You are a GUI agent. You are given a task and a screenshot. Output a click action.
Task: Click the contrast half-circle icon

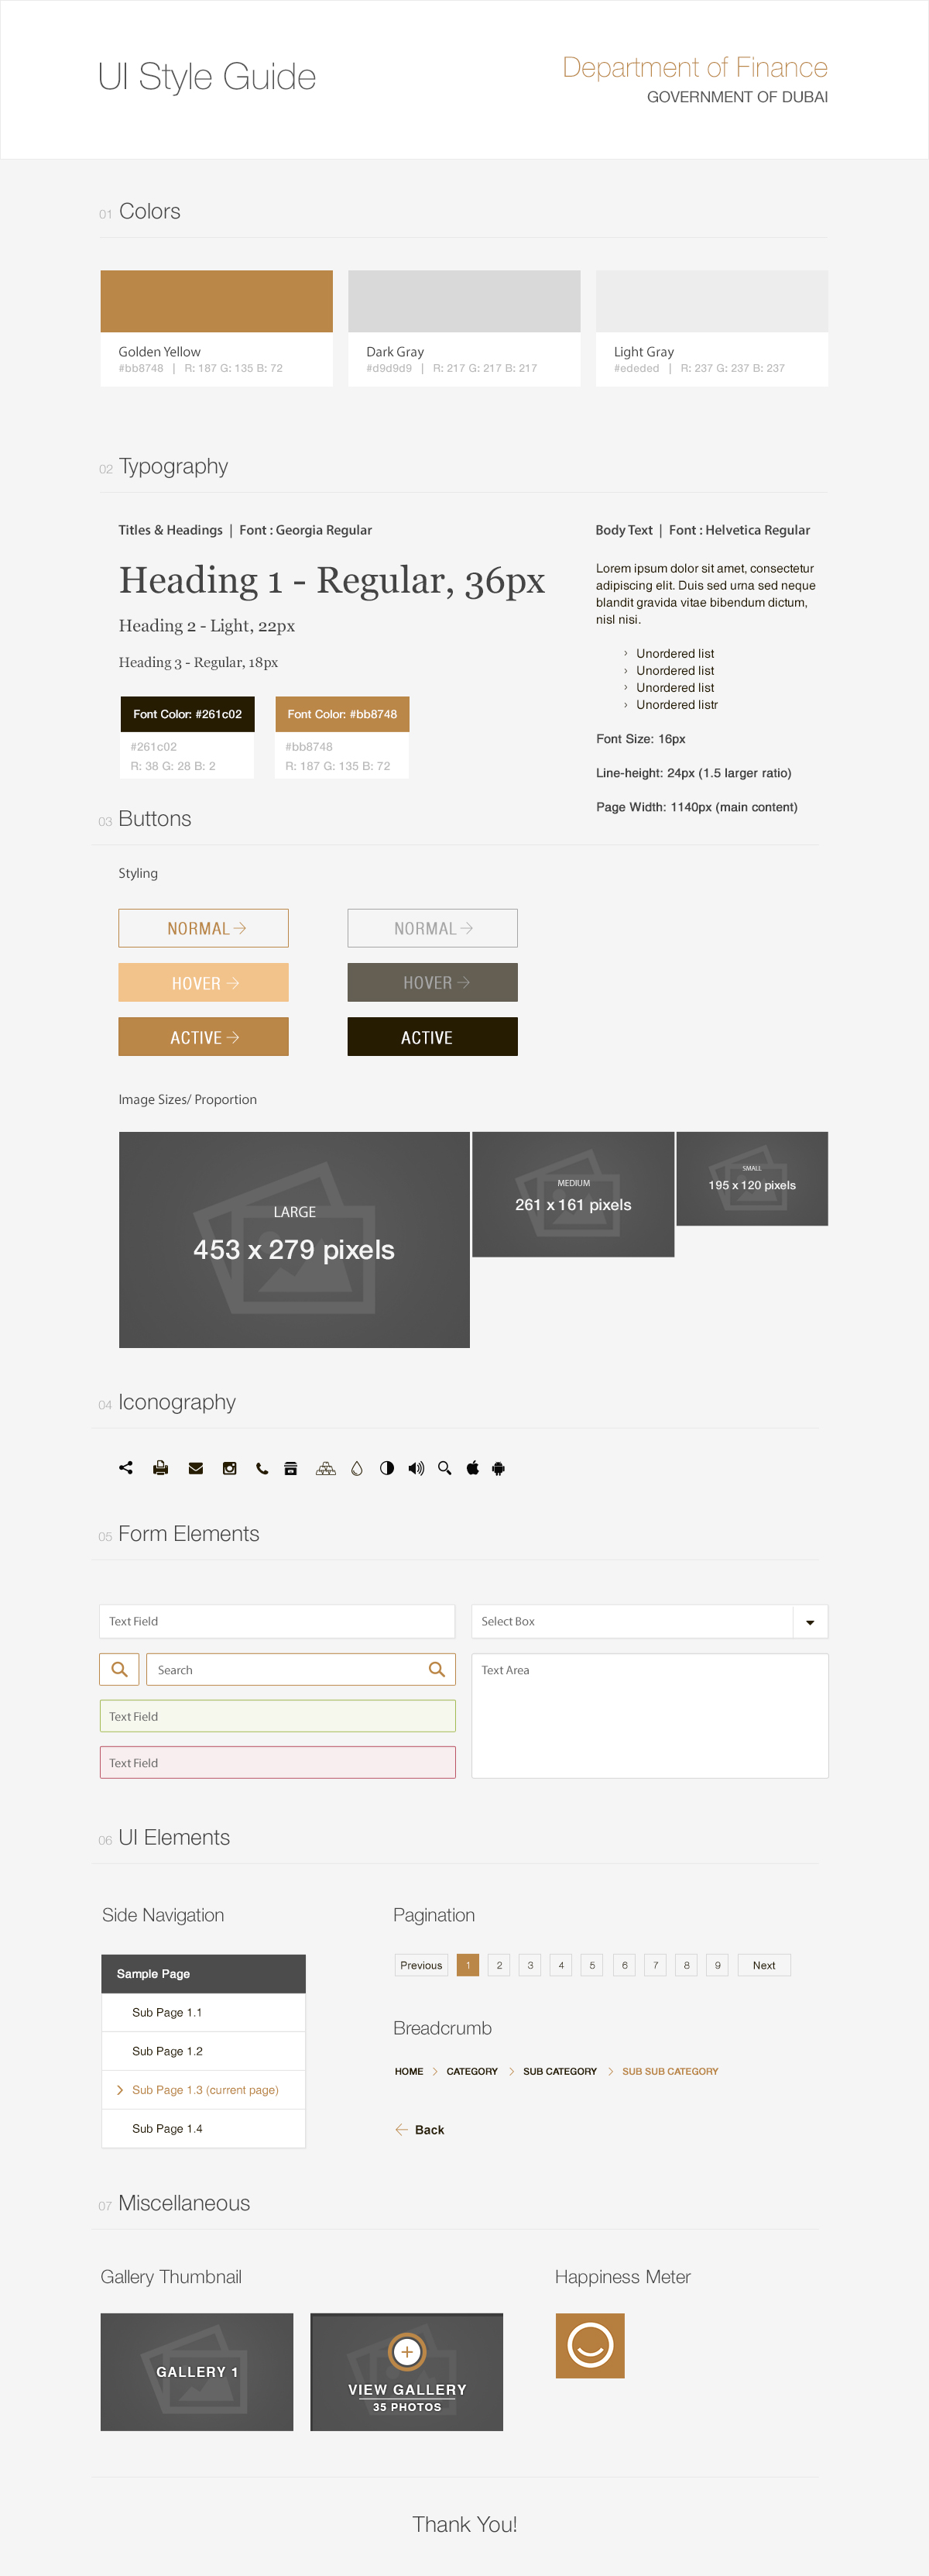click(x=386, y=1468)
